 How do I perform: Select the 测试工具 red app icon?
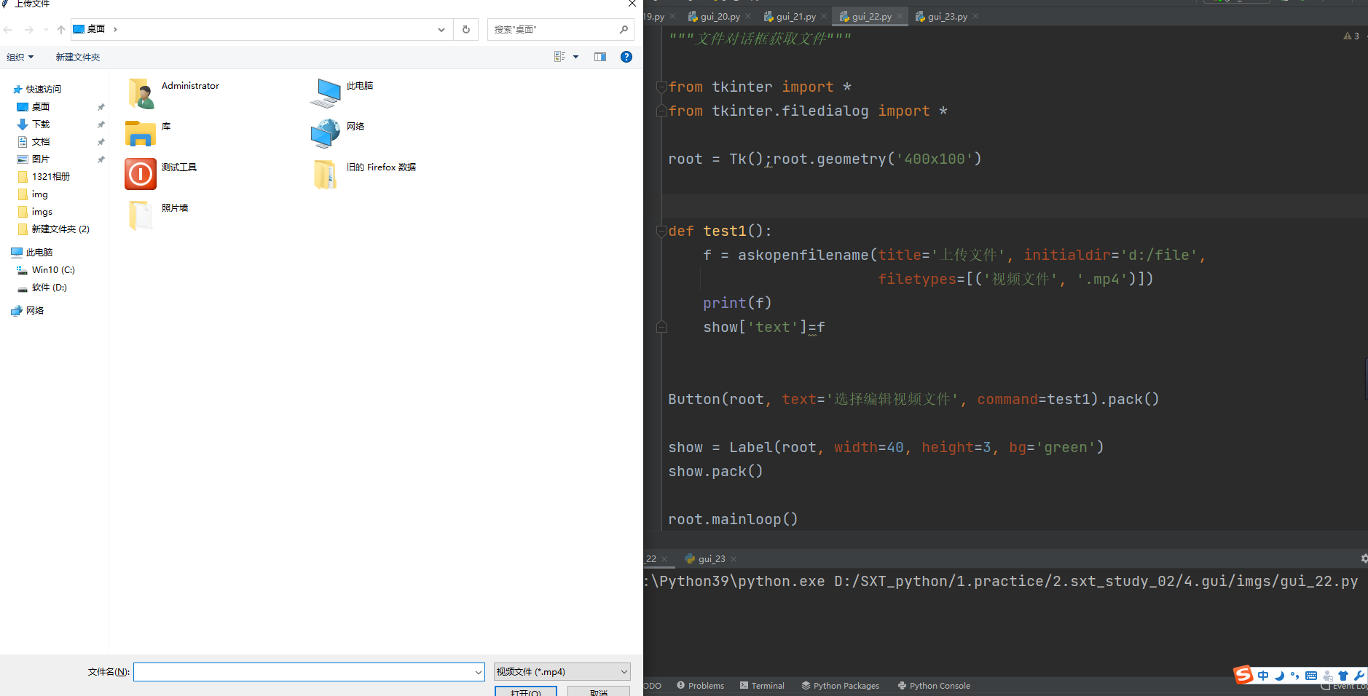(x=141, y=174)
